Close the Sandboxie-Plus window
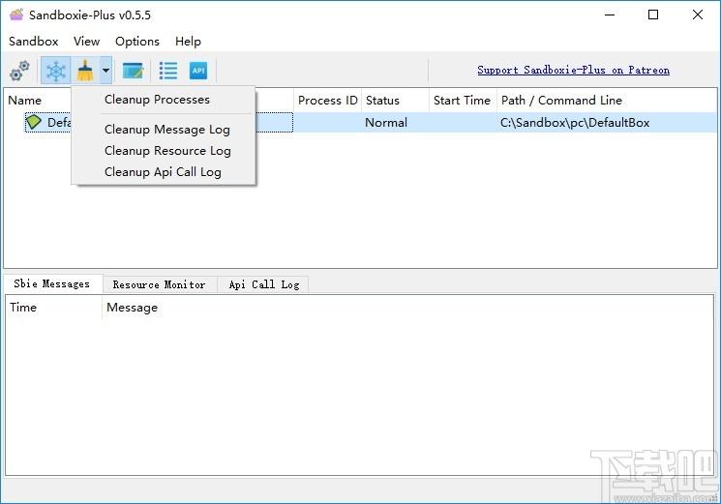Viewport: 721px width, 504px height. click(697, 15)
